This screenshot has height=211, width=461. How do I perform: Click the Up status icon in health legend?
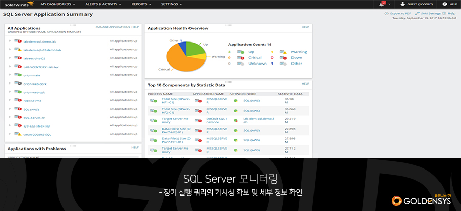241,52
